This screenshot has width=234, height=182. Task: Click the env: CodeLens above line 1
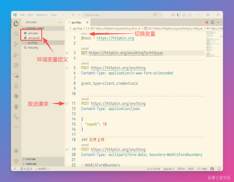[84, 34]
